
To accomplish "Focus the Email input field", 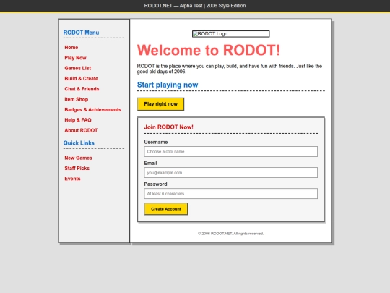I will click(x=231, y=172).
